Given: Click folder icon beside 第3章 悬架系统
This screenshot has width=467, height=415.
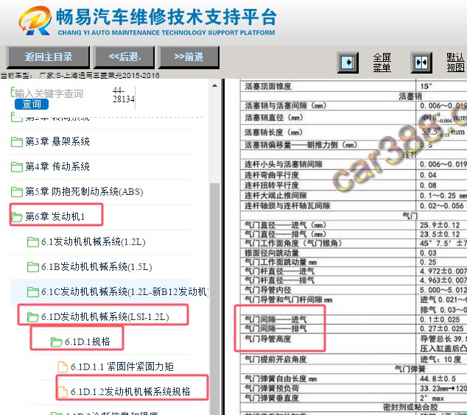Looking at the screenshot, I should click(x=17, y=142).
